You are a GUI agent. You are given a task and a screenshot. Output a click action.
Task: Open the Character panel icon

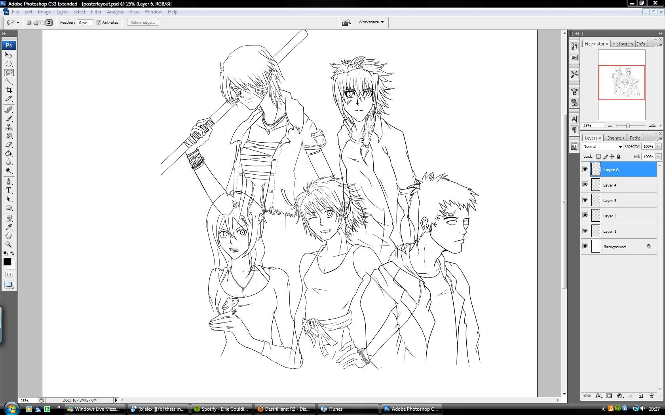(x=574, y=119)
